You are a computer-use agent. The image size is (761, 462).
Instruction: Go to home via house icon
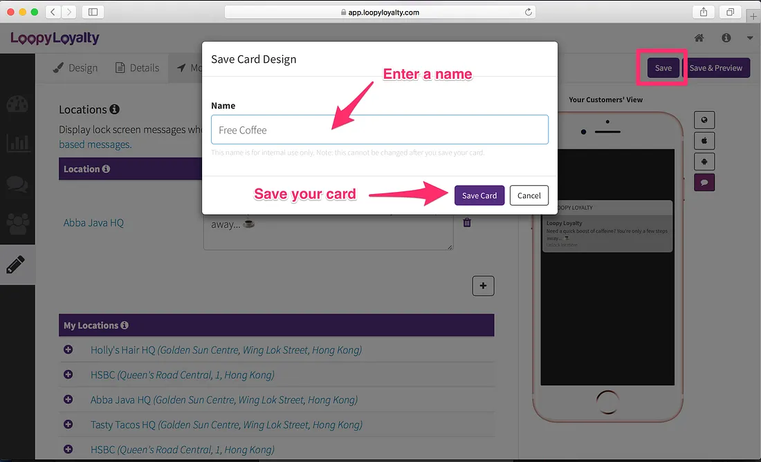699,38
